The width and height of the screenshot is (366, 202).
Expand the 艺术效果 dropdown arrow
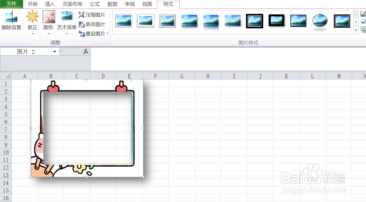pos(67,34)
